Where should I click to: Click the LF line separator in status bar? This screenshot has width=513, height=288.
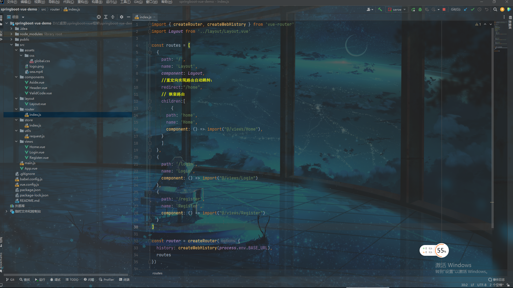point(472,285)
